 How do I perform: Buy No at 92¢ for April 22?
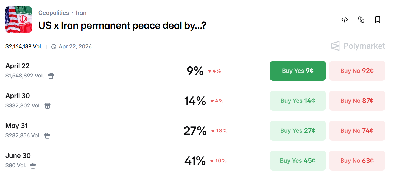pyautogui.click(x=357, y=71)
